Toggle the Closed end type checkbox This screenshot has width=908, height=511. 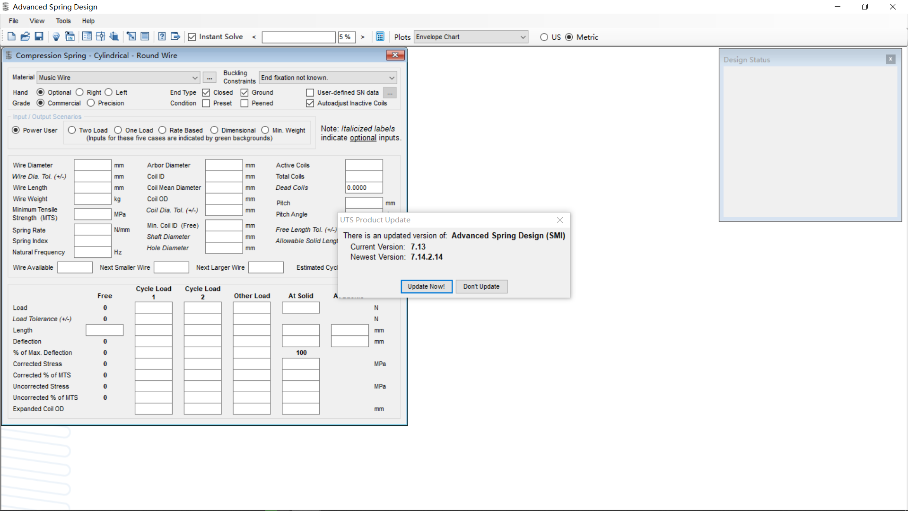[206, 93]
